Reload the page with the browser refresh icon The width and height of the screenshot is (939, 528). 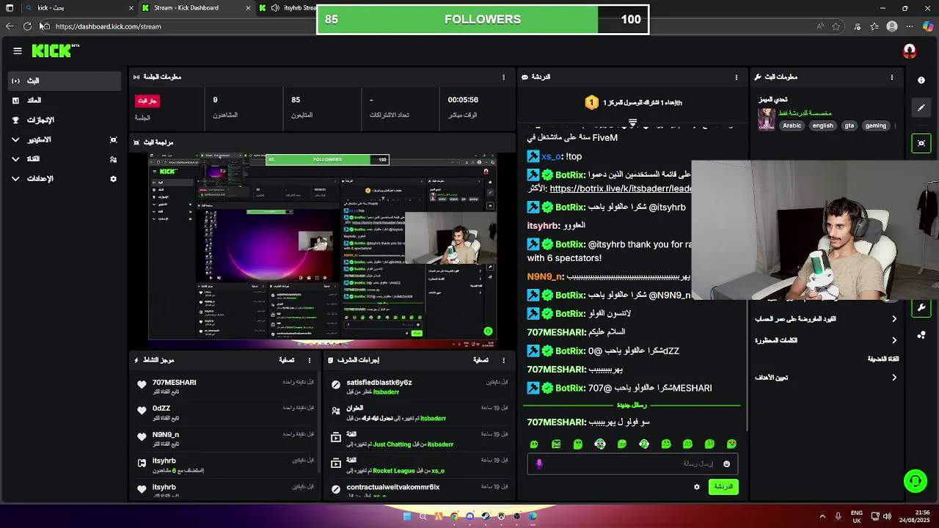pyautogui.click(x=27, y=26)
